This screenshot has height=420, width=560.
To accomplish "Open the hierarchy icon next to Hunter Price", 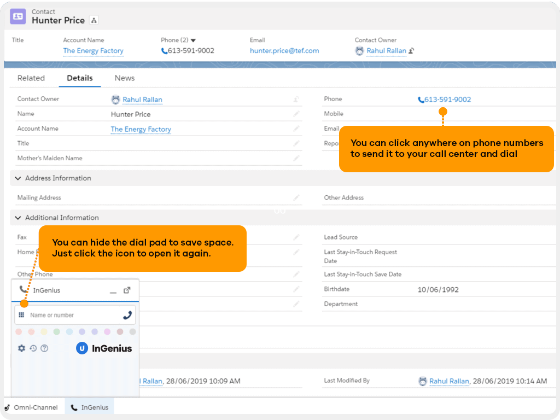I will point(94,20).
